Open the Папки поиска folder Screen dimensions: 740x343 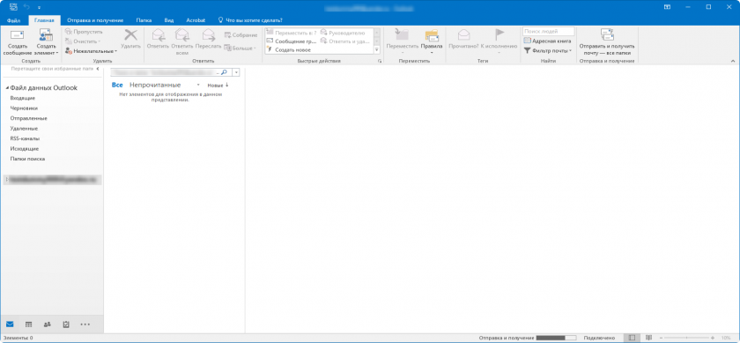tap(27, 160)
